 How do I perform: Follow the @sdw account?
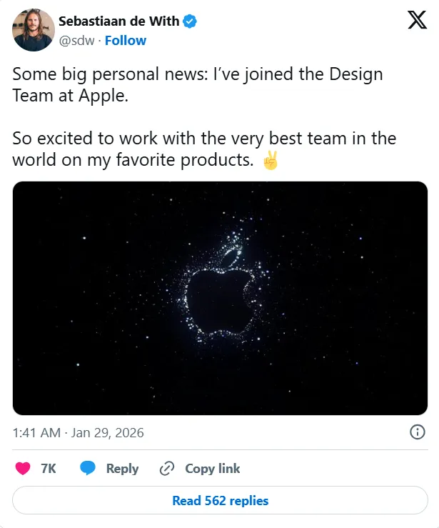pyautogui.click(x=126, y=41)
